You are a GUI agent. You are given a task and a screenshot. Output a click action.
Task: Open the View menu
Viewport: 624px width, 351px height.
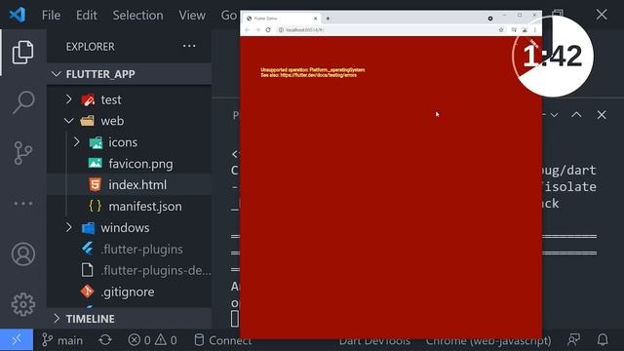pos(192,16)
